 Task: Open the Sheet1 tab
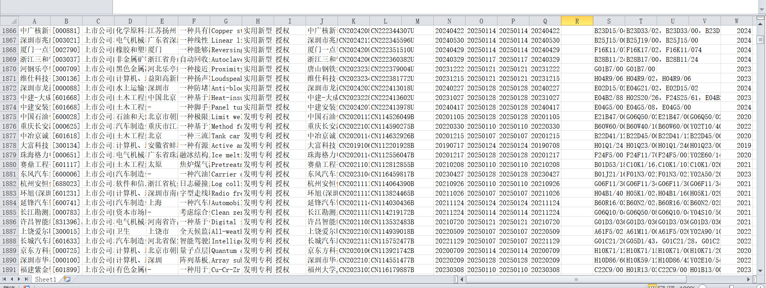coord(45,279)
